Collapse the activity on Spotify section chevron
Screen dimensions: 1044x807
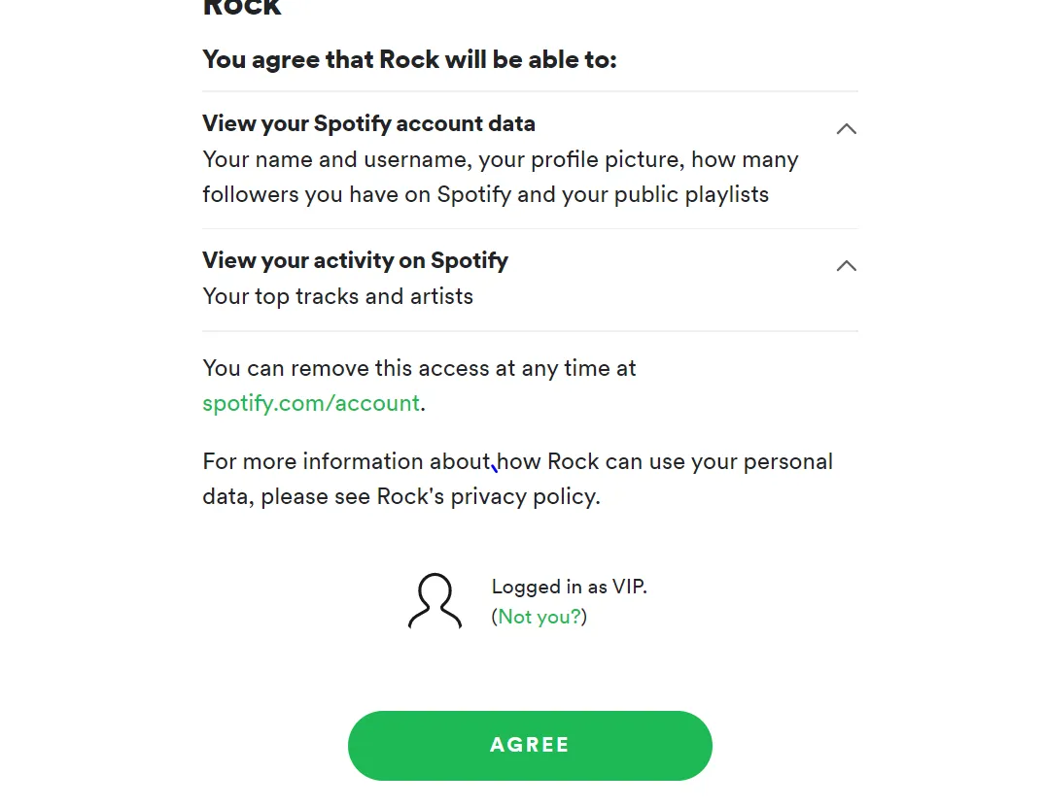(846, 265)
